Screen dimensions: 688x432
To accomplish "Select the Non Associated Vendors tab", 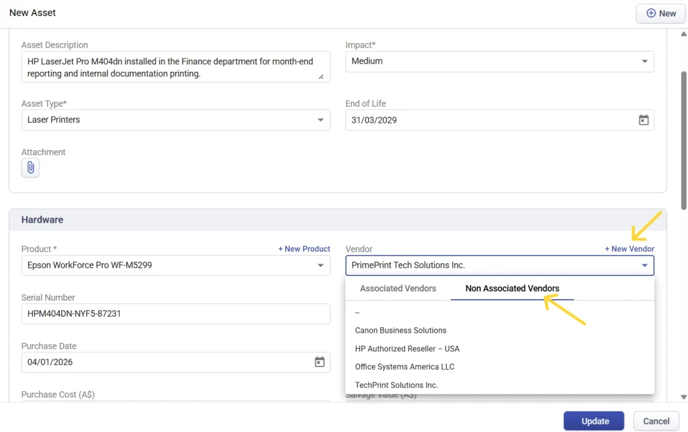I will pyautogui.click(x=512, y=288).
